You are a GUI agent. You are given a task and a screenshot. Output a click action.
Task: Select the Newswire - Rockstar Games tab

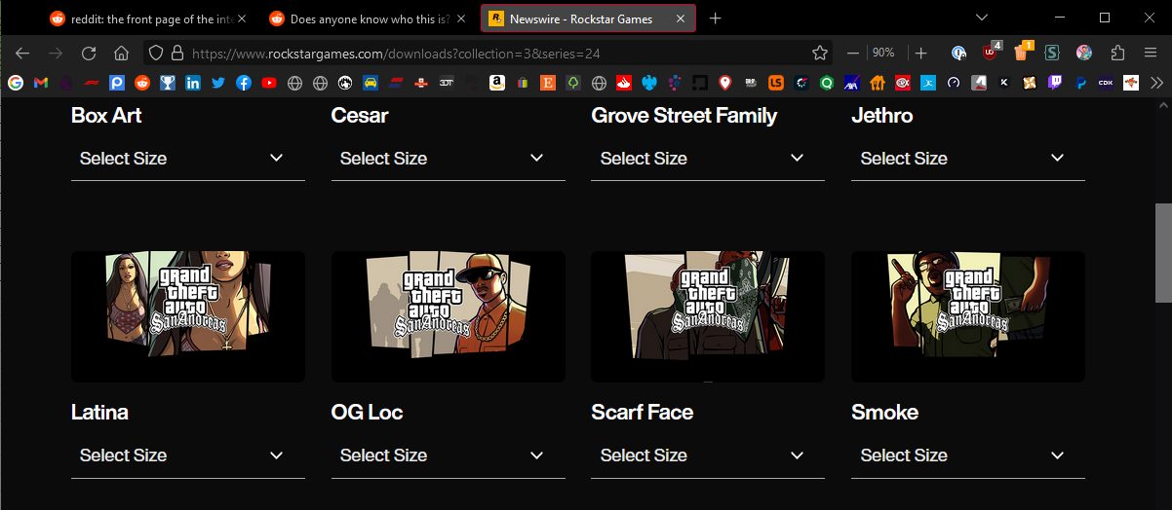[x=588, y=18]
